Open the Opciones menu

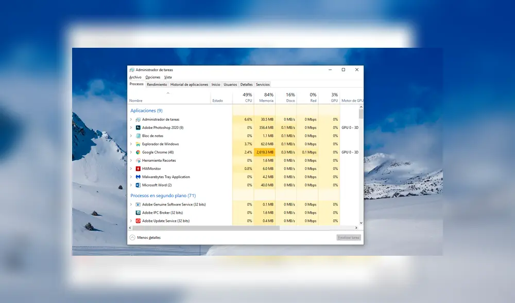point(152,77)
